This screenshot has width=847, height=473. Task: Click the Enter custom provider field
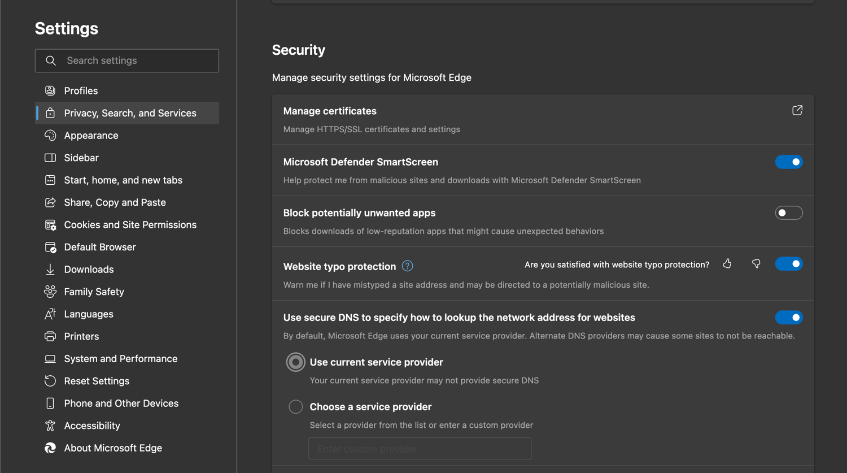click(420, 449)
